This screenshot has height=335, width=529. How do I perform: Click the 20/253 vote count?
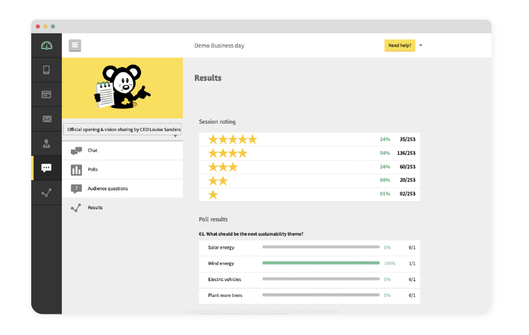point(407,180)
